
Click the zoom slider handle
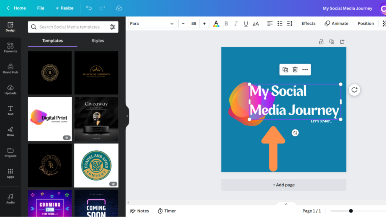click(351, 211)
